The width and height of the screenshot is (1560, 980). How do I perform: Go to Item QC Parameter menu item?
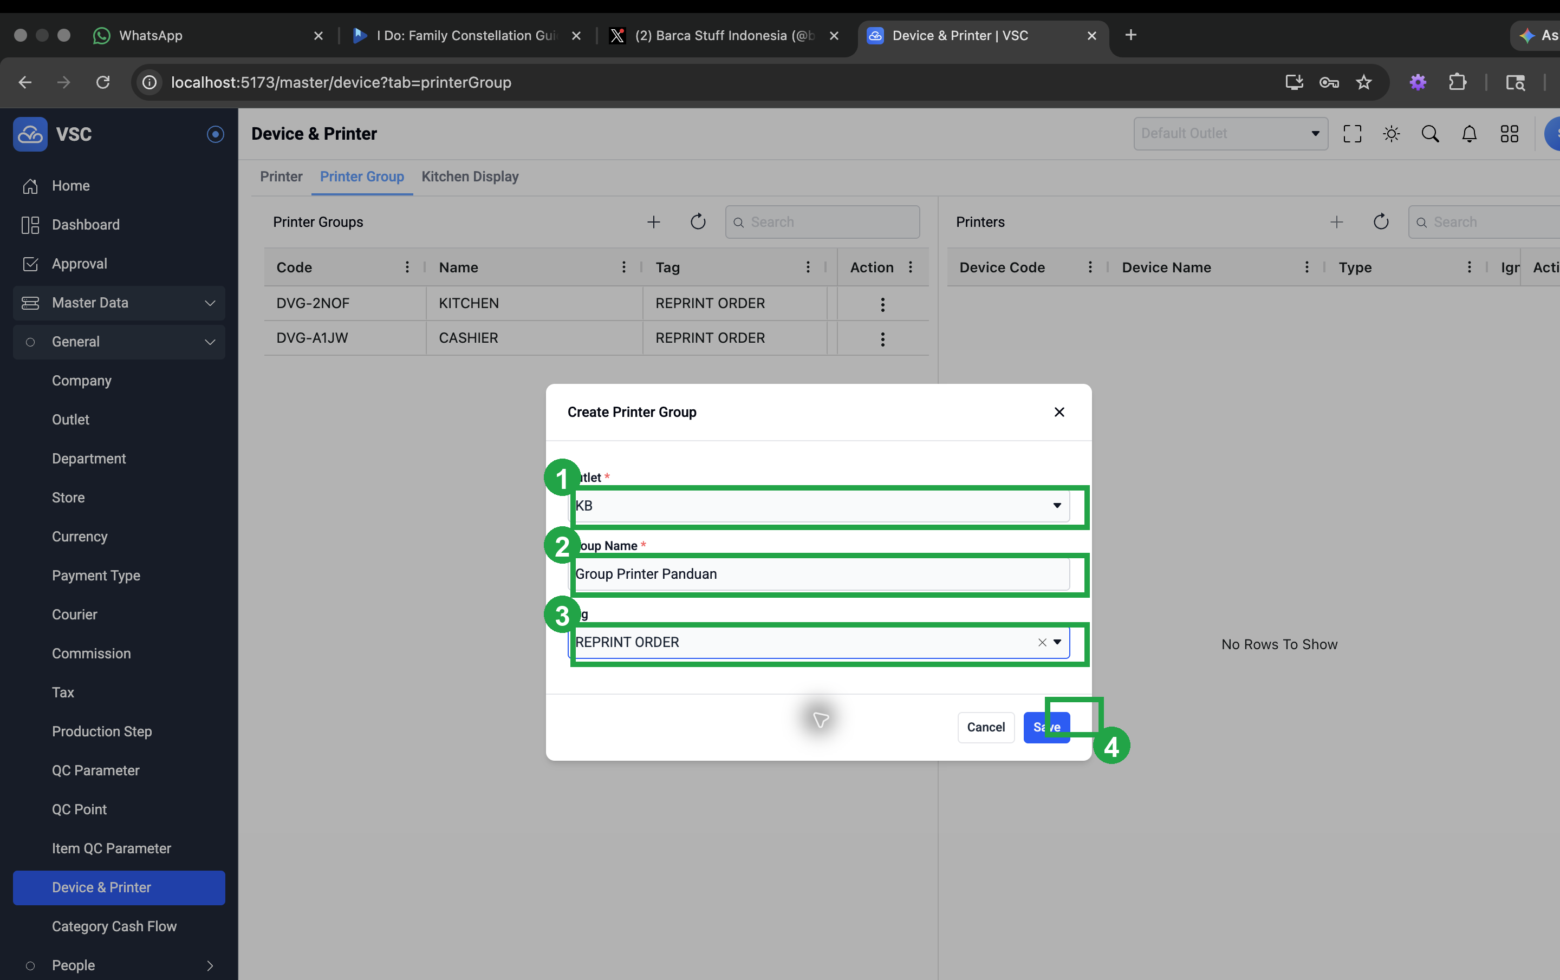tap(112, 848)
